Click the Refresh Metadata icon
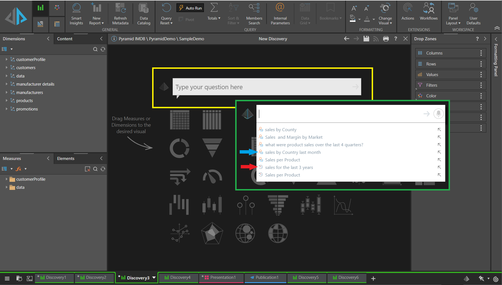The image size is (502, 285). [x=120, y=8]
